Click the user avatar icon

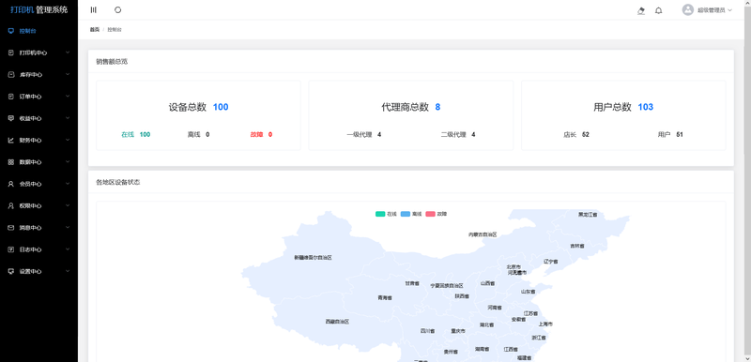coord(688,9)
